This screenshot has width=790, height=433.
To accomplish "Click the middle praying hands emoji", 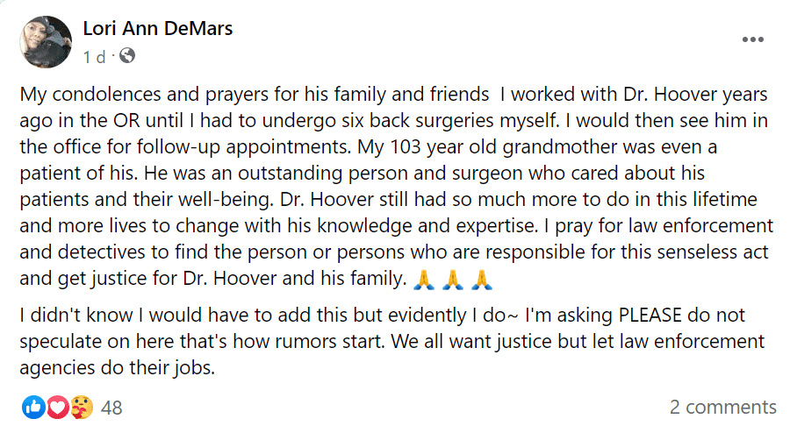I will click(451, 280).
